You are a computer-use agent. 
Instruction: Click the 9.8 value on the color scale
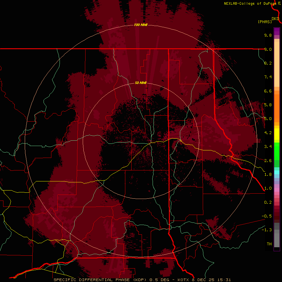click(268, 35)
